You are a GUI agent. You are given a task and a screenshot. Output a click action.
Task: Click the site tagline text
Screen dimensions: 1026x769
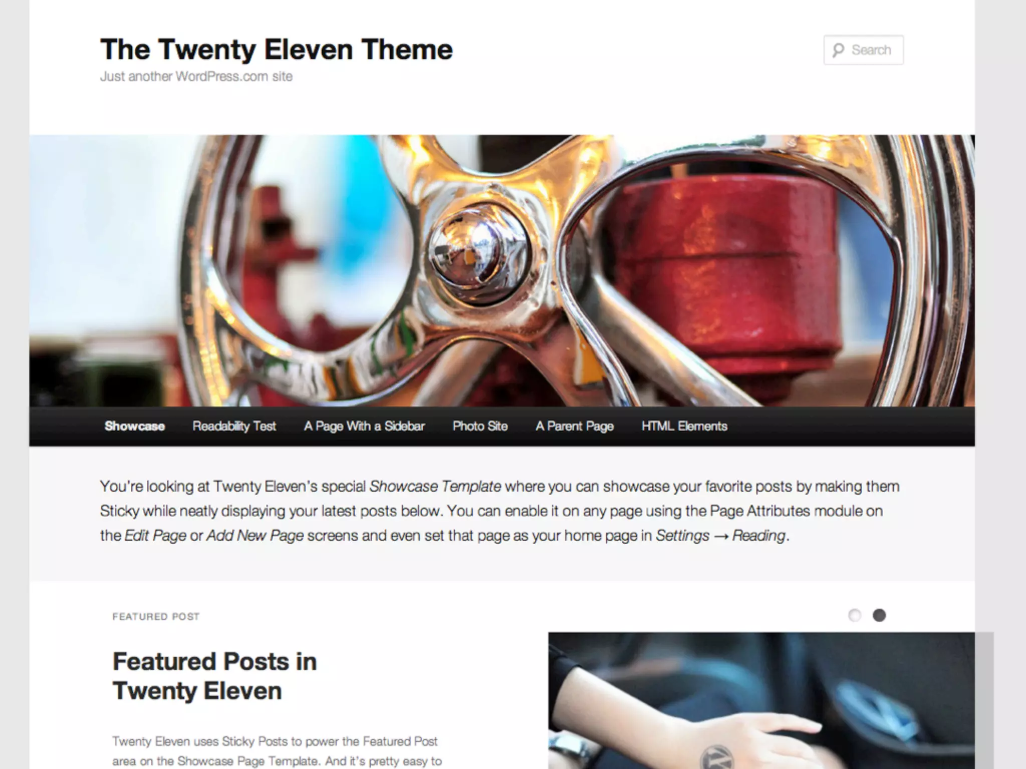(196, 77)
